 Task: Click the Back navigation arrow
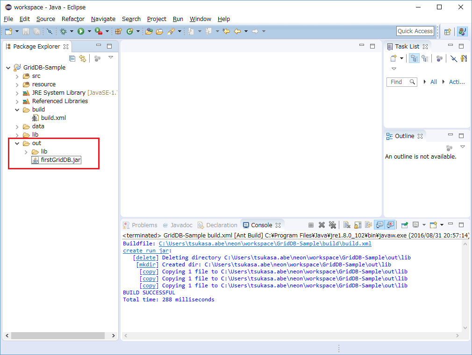point(237,31)
